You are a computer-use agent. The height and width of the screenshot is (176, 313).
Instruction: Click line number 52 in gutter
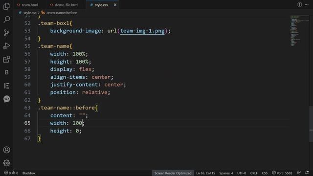(x=27, y=23)
